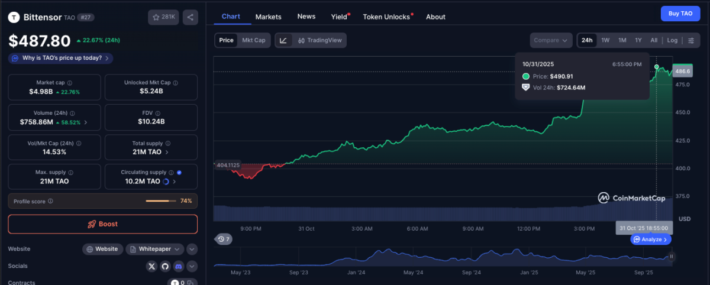Open the Token Unlocks tab
This screenshot has width=710, height=285.
click(x=386, y=17)
